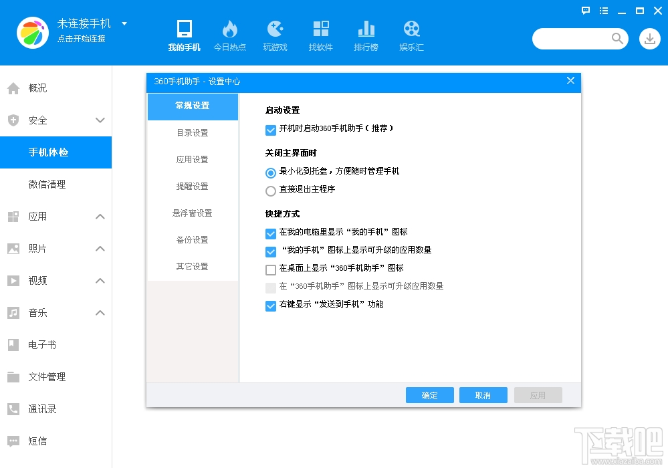Switch to 提醒设置 tab

coord(193,187)
